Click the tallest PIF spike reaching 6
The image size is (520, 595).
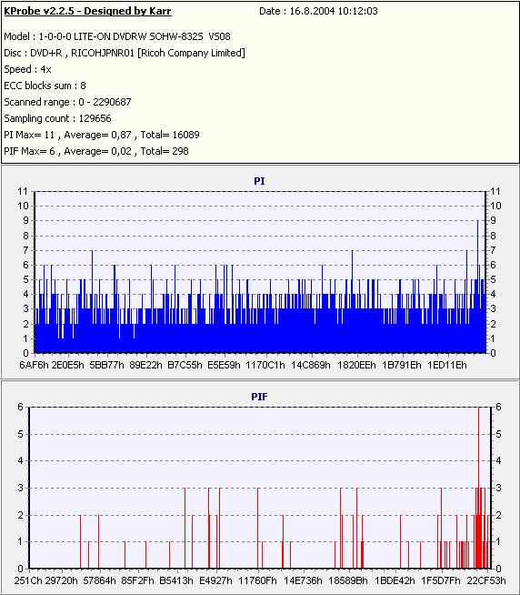point(479,488)
